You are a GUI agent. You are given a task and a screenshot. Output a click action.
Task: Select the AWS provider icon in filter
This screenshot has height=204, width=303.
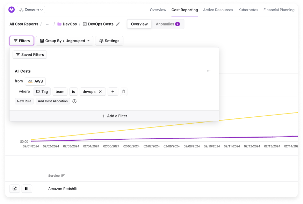[x=30, y=81]
